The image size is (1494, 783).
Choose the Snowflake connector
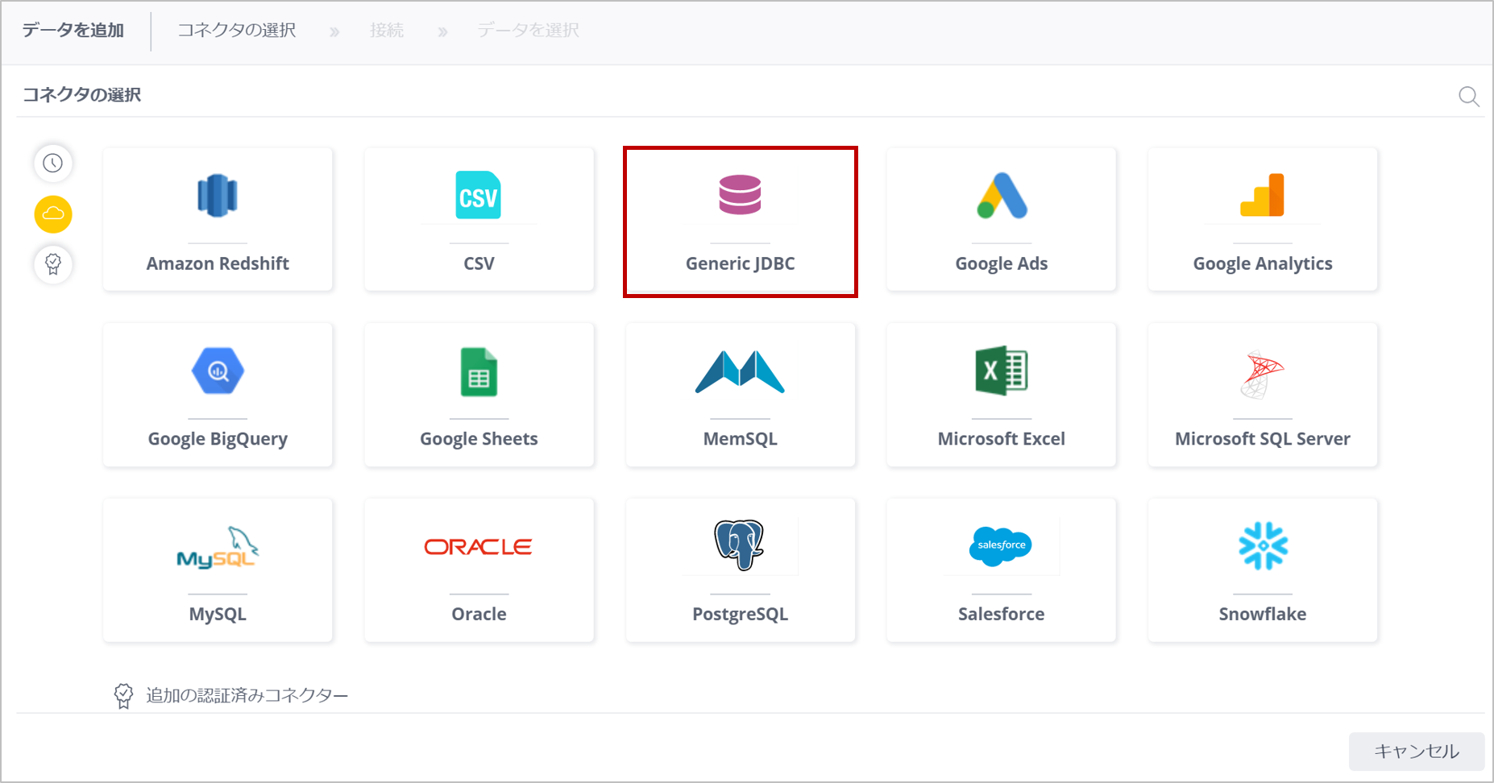coord(1263,570)
